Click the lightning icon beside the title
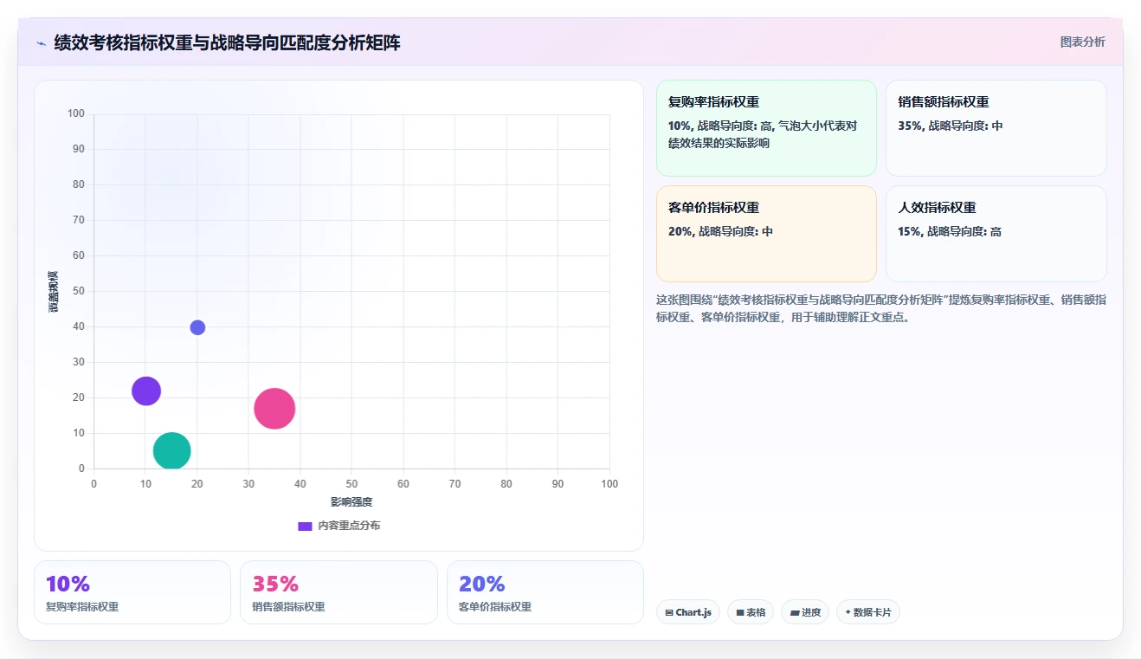Viewport: 1141px width, 659px height. [41, 43]
